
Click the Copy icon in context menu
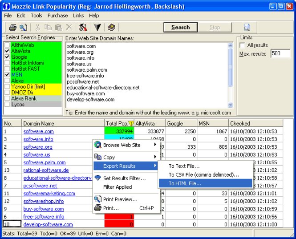[x=98, y=157]
